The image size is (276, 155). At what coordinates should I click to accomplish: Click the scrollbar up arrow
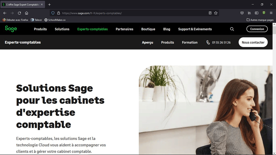click(x=274, y=25)
